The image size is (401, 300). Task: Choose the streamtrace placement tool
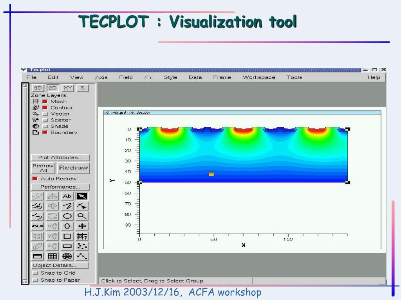tap(37, 206)
